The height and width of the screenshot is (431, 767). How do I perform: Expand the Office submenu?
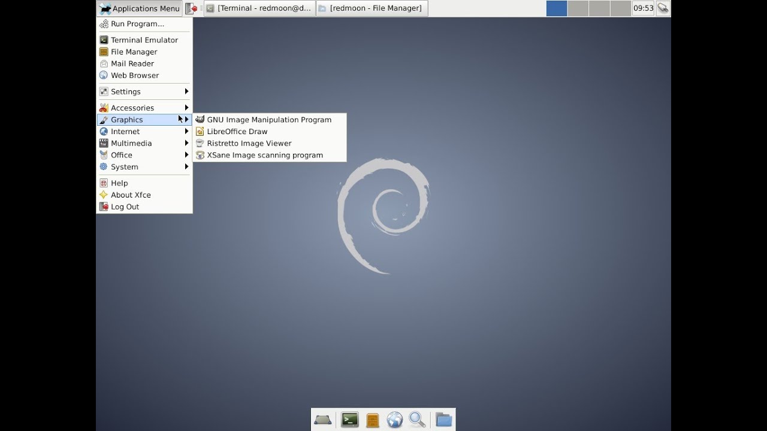[x=144, y=155]
